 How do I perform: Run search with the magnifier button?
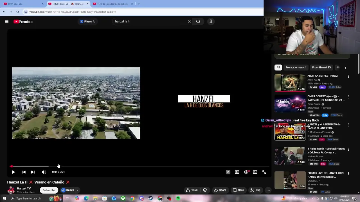click(198, 22)
